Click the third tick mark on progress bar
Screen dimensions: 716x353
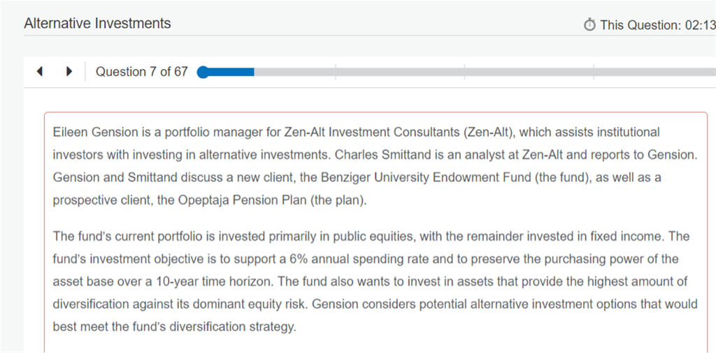pyautogui.click(x=593, y=72)
